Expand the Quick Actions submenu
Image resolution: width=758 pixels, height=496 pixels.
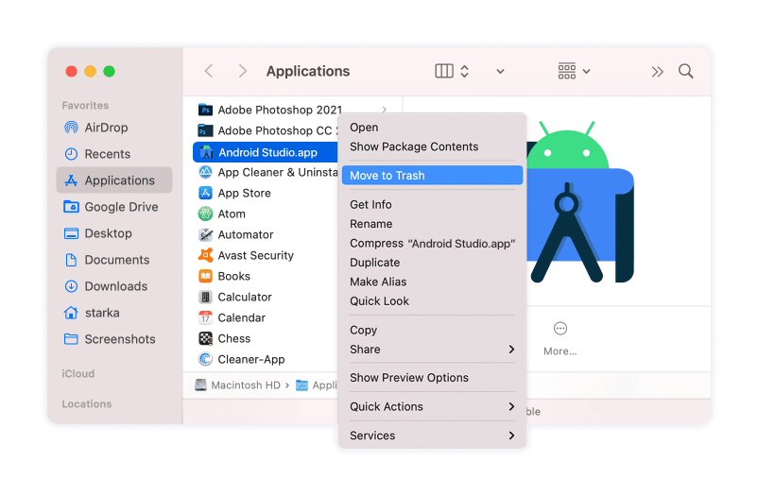pos(511,407)
